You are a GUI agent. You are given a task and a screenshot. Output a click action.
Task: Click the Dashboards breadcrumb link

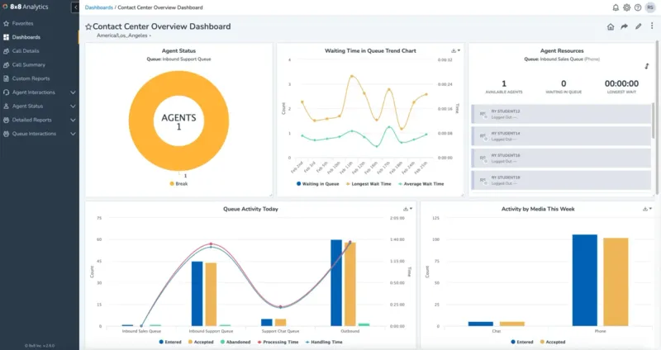[x=99, y=7]
